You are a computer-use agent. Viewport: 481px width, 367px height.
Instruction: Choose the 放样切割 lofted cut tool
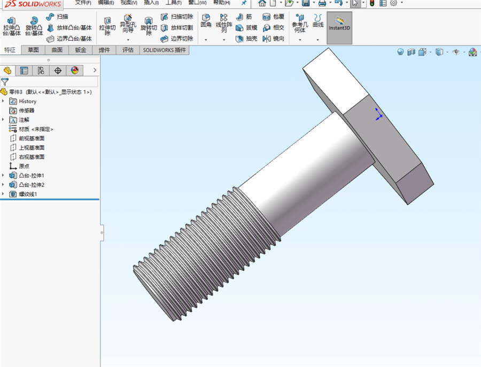pos(177,28)
